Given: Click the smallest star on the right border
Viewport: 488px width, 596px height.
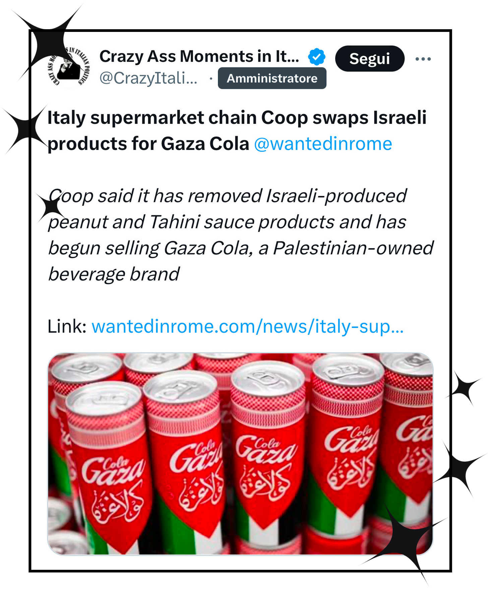Looking at the screenshot, I should click(464, 388).
